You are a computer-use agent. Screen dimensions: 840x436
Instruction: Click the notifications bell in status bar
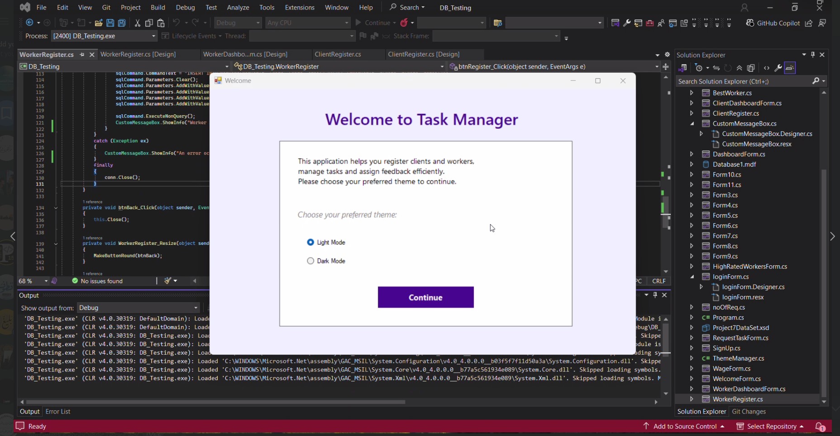(x=820, y=427)
